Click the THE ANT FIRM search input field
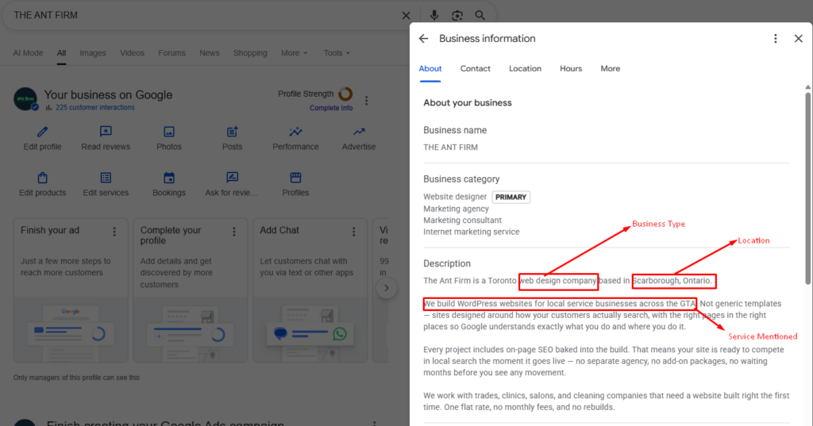813x426 pixels. [x=205, y=16]
